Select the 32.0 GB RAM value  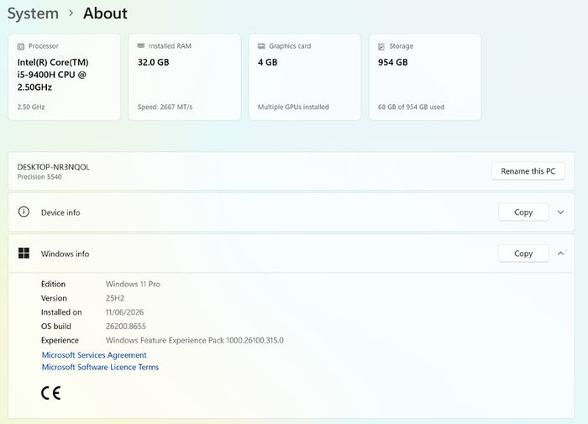154,62
